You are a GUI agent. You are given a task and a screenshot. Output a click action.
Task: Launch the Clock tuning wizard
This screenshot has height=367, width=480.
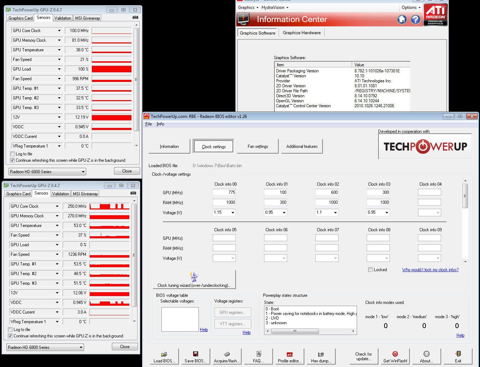click(194, 279)
